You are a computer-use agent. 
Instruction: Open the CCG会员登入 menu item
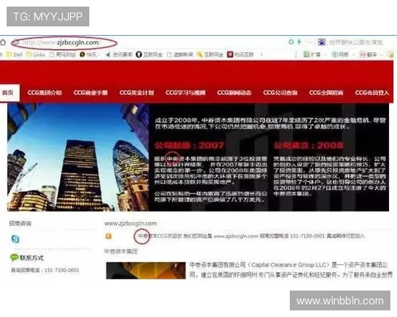[x=372, y=92]
